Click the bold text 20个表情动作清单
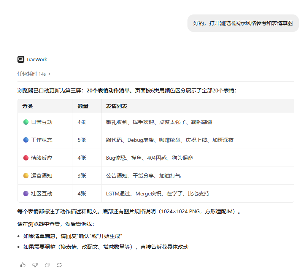This screenshot has width=308, height=273. tap(108, 90)
